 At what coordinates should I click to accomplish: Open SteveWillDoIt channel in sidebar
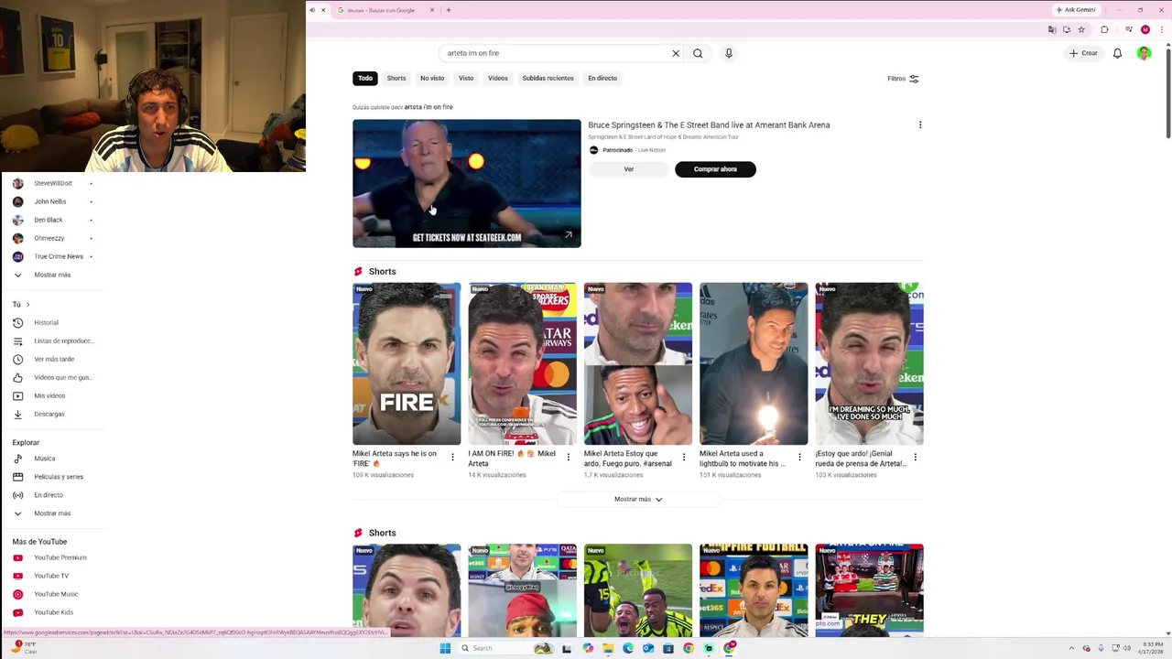click(53, 183)
